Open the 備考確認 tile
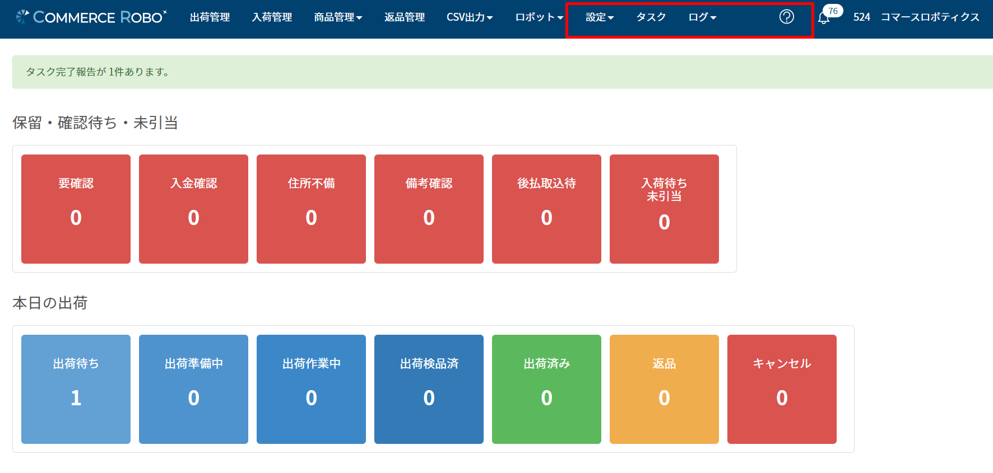The width and height of the screenshot is (993, 473). tap(429, 209)
